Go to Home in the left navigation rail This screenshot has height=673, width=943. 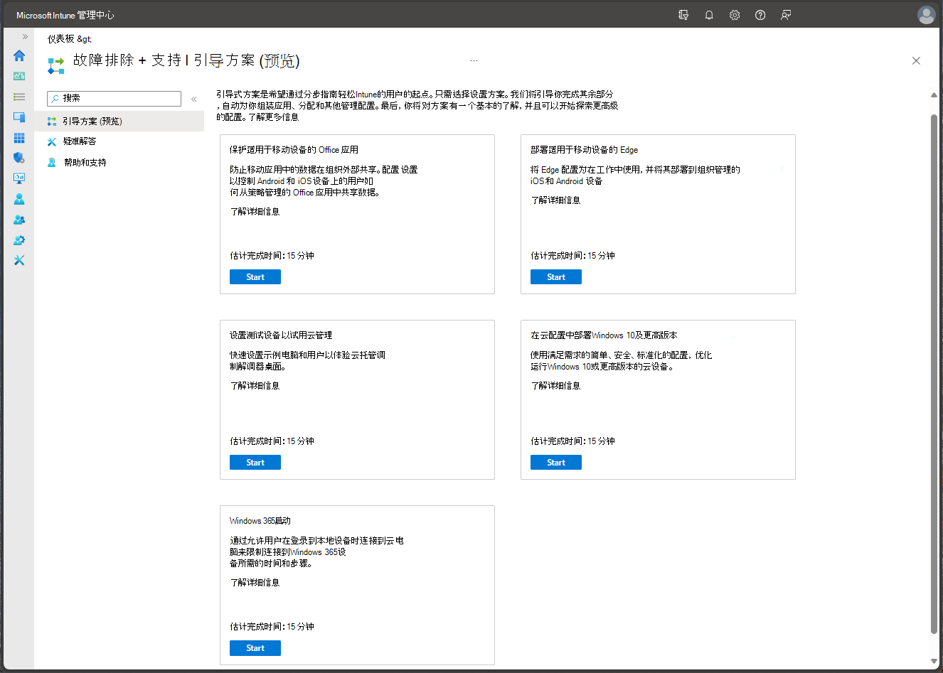(19, 55)
